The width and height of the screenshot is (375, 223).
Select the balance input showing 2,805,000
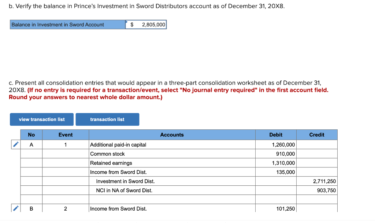[146, 24]
